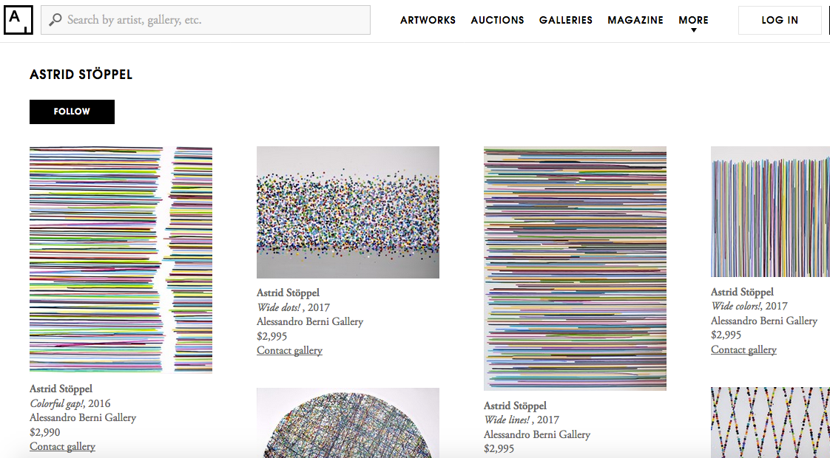The height and width of the screenshot is (458, 830).
Task: Open the Auctions menu item
Action: (498, 20)
